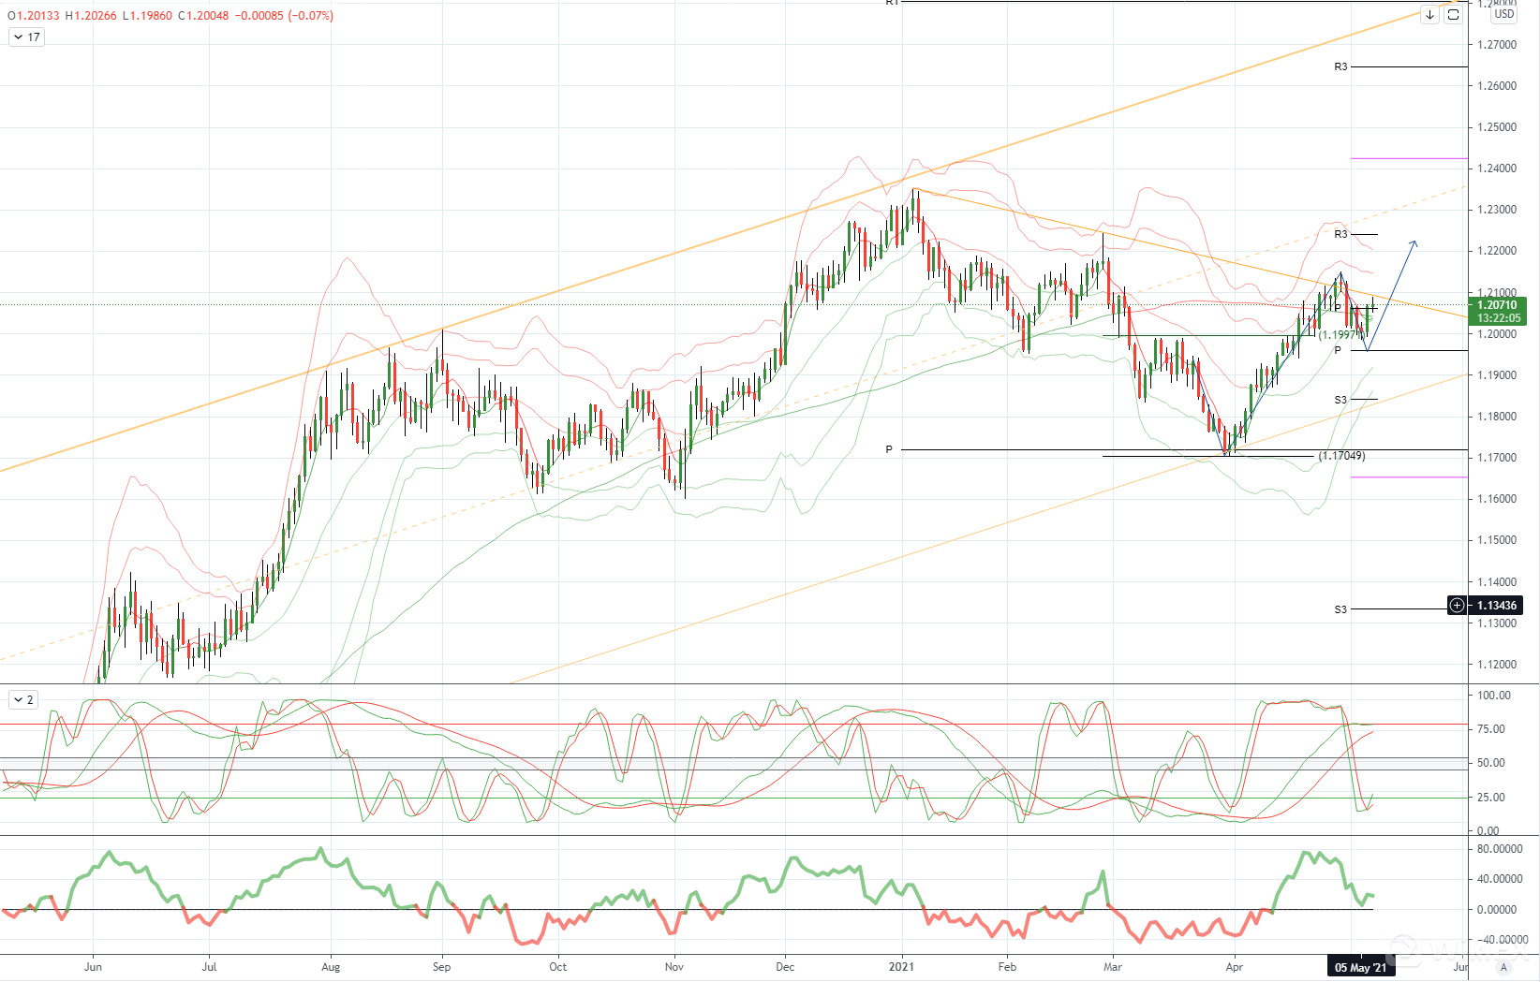
Task: Click the 1.18000 price scale label
Action: (x=1497, y=417)
